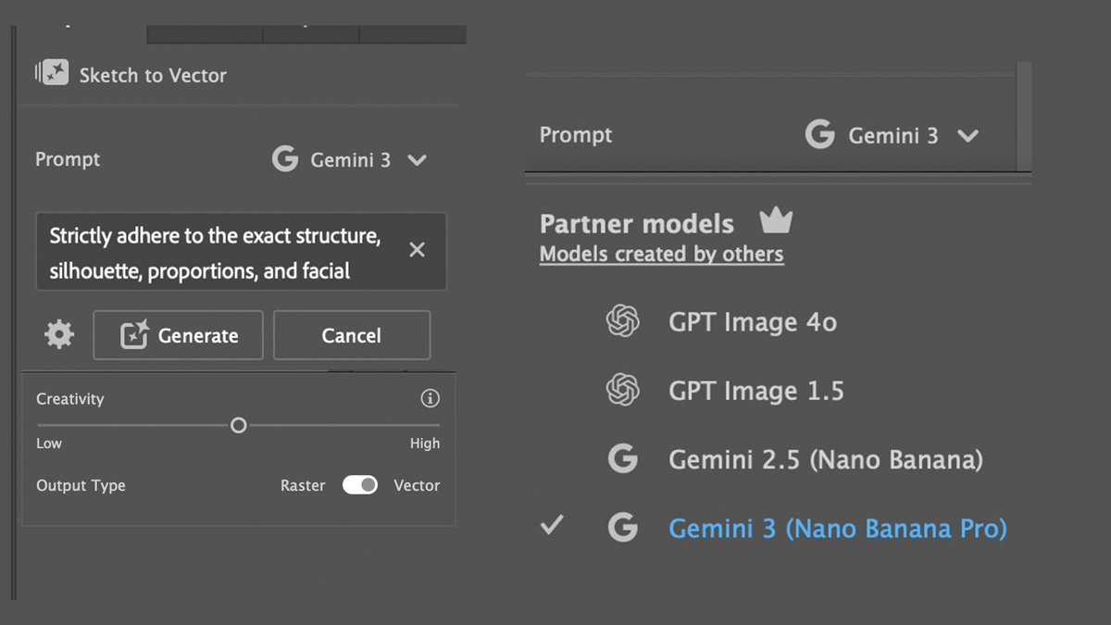Viewport: 1111px width, 625px height.
Task: Click the Sketch to Vector sparkle icon
Action: point(52,73)
